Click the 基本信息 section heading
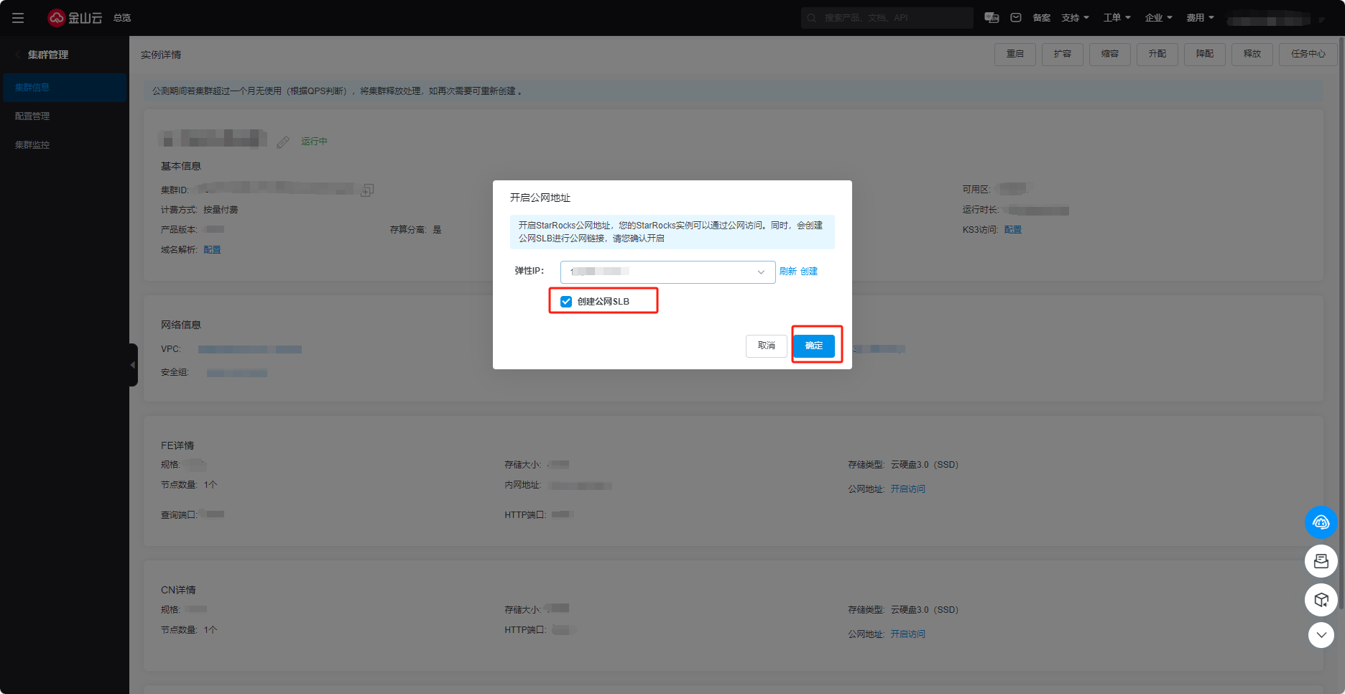The image size is (1345, 694). click(181, 166)
